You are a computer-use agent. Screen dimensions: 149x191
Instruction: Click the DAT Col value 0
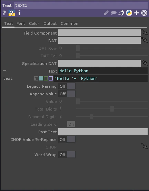(60, 56)
